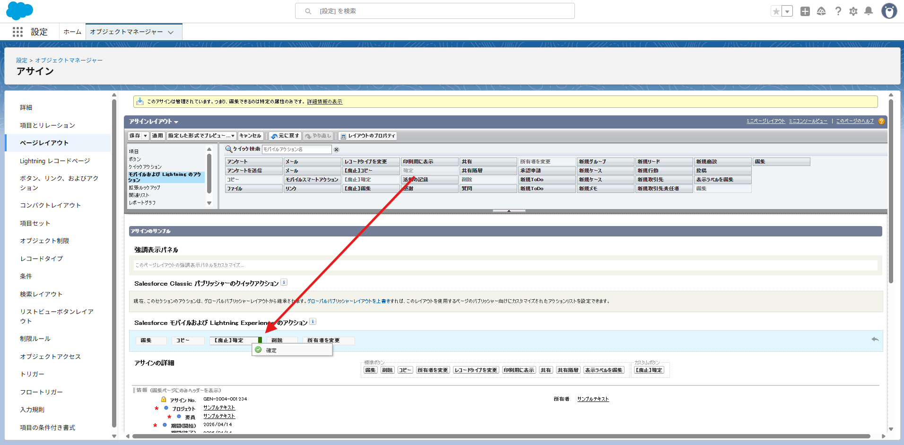
Task: Select the アンケートを送信 palette action
Action: 254,171
